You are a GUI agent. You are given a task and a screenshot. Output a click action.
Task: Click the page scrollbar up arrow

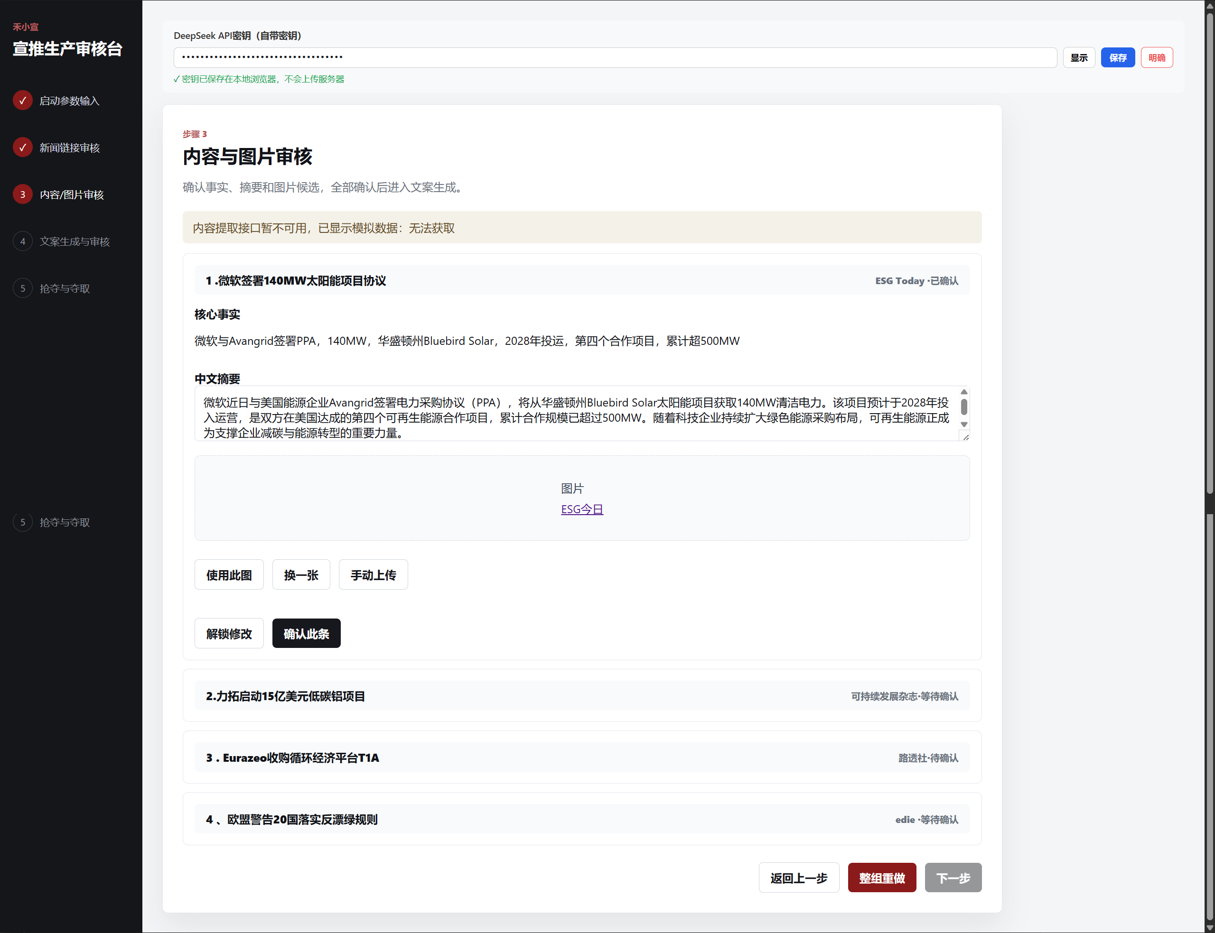tap(1209, 5)
